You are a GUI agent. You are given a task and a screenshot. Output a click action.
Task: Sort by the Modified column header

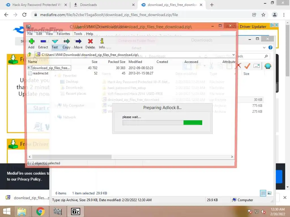(x=135, y=62)
